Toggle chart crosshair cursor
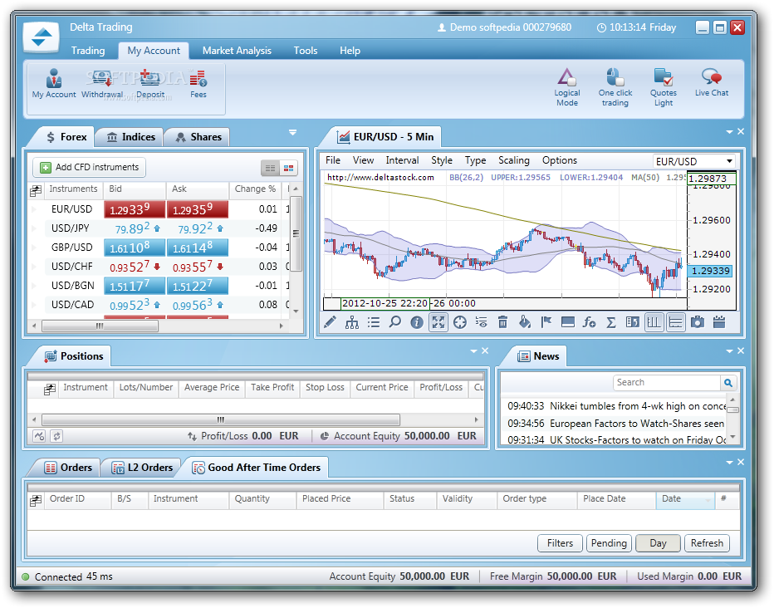 coord(459,322)
